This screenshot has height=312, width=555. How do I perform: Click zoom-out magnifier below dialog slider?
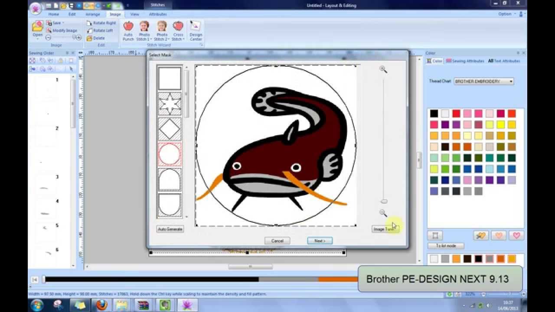[383, 213]
